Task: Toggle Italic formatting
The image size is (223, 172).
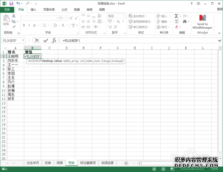Action: [x=29, y=25]
